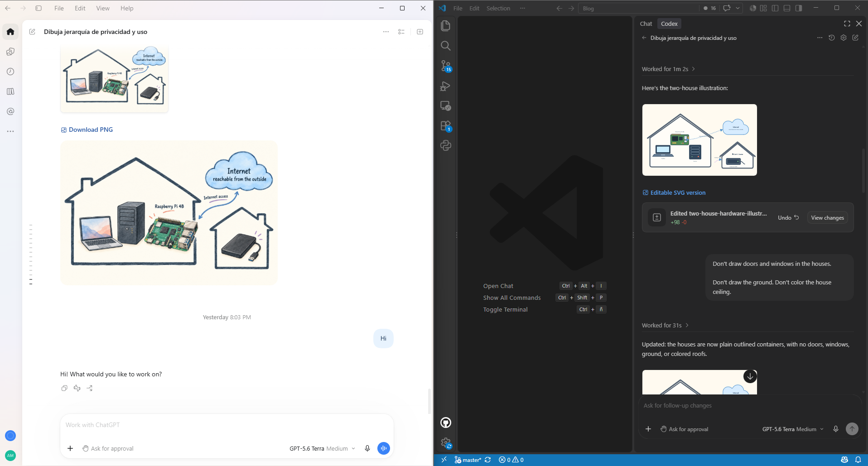The width and height of the screenshot is (868, 466).
Task: Open the Extensions view in the activity bar
Action: [446, 126]
